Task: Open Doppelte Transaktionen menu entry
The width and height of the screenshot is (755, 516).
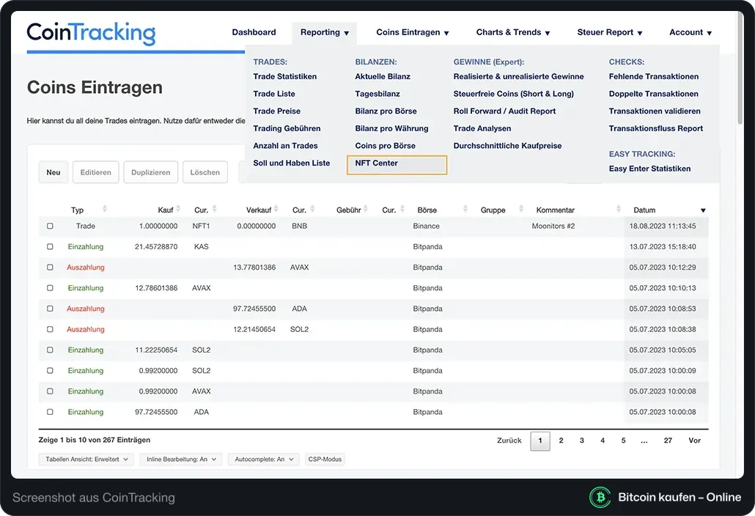Action: tap(653, 94)
